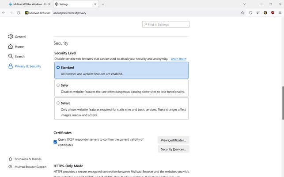Open the uBlock Origin toolbar icon
Viewport: 284px width, 177px height.
coord(273,13)
